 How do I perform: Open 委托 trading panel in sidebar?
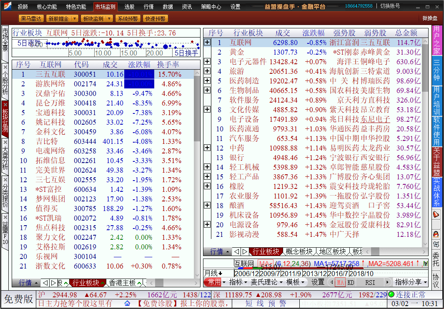436,260
